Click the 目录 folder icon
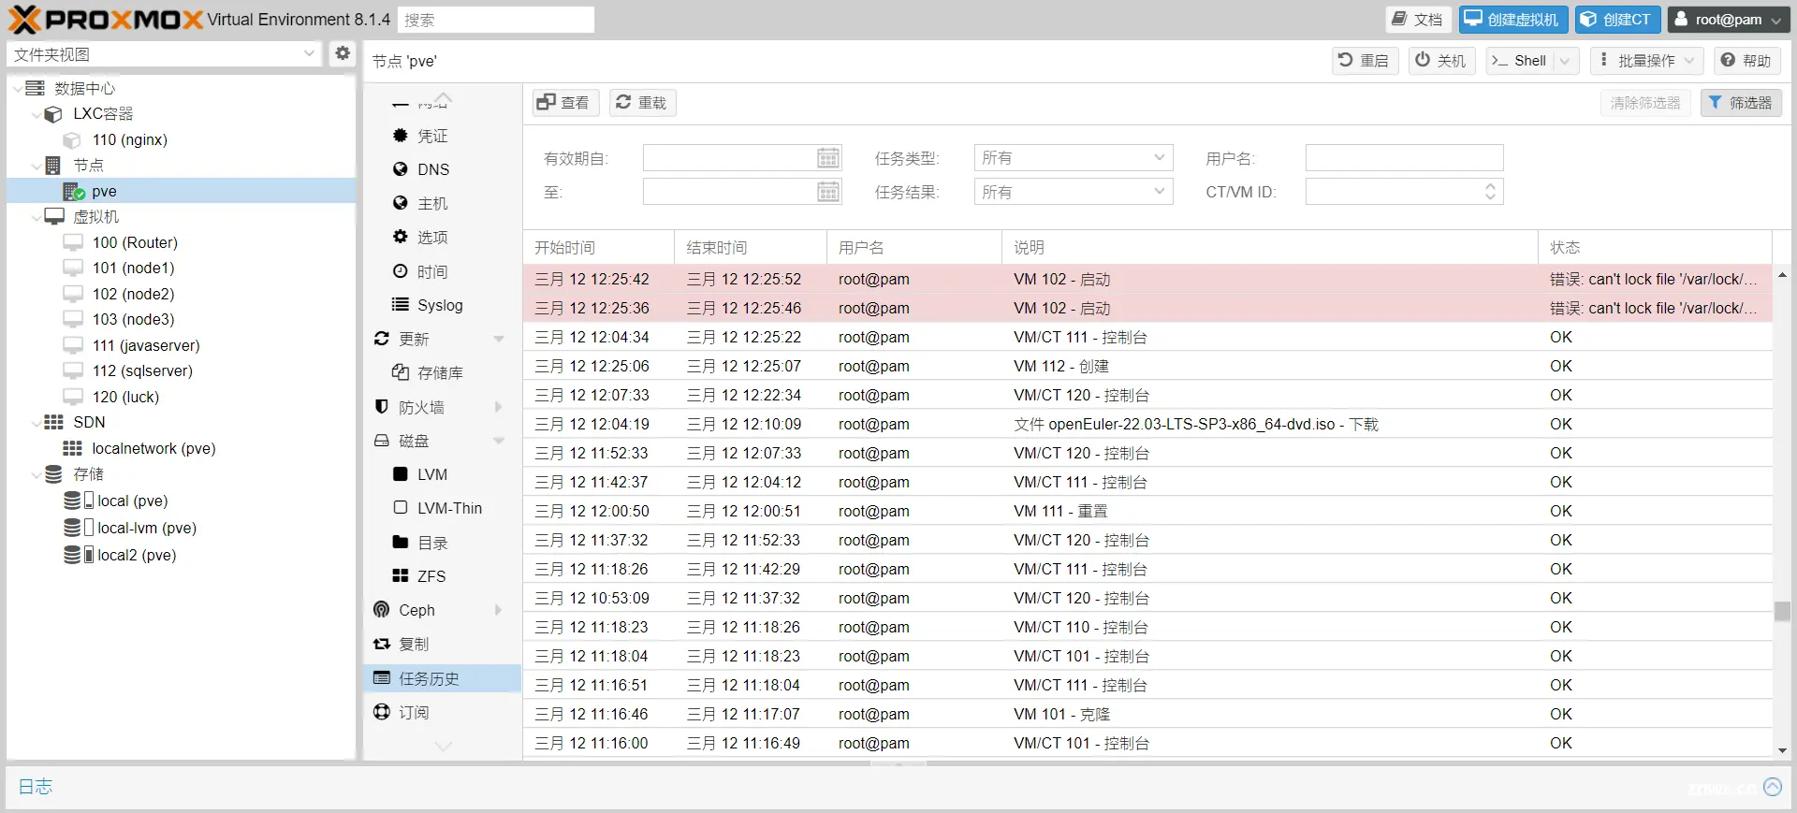The width and height of the screenshot is (1797, 813). [x=401, y=543]
